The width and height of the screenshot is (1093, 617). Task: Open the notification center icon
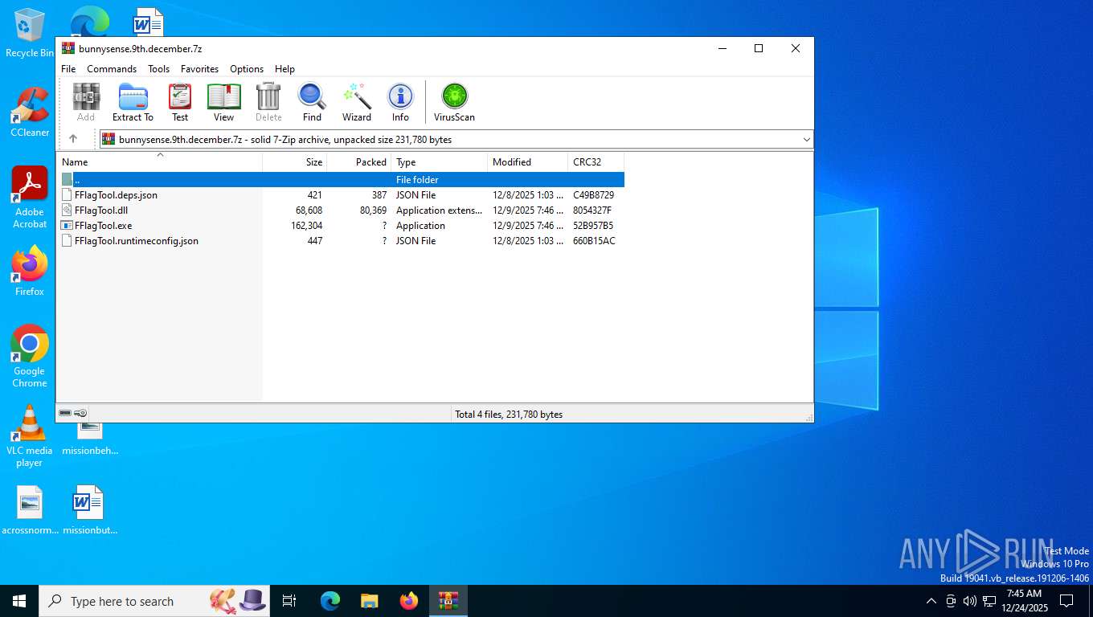point(1066,601)
